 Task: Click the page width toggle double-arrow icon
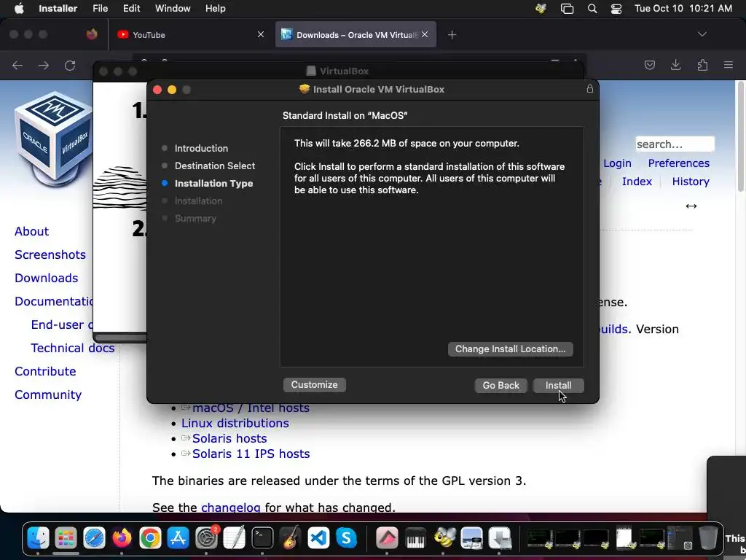[691, 206]
